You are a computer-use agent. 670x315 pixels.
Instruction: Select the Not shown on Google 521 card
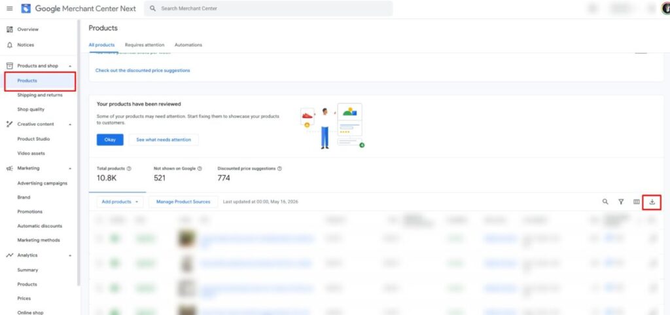[178, 175]
